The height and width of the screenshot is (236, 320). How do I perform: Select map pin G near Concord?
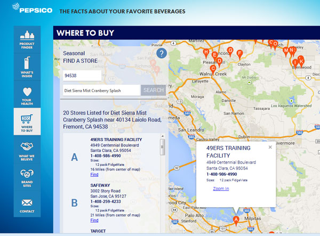[x=230, y=52]
